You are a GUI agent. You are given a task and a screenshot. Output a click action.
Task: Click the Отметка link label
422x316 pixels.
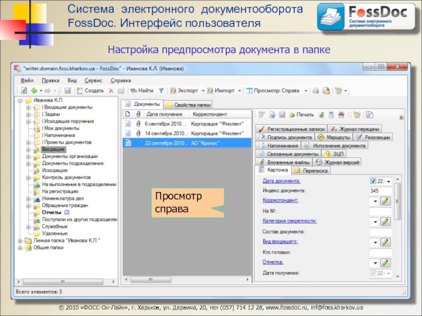click(273, 262)
